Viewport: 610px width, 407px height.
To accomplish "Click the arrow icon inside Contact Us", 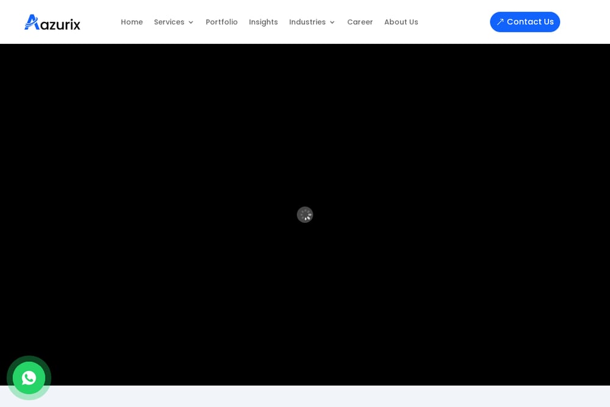I will point(500,22).
